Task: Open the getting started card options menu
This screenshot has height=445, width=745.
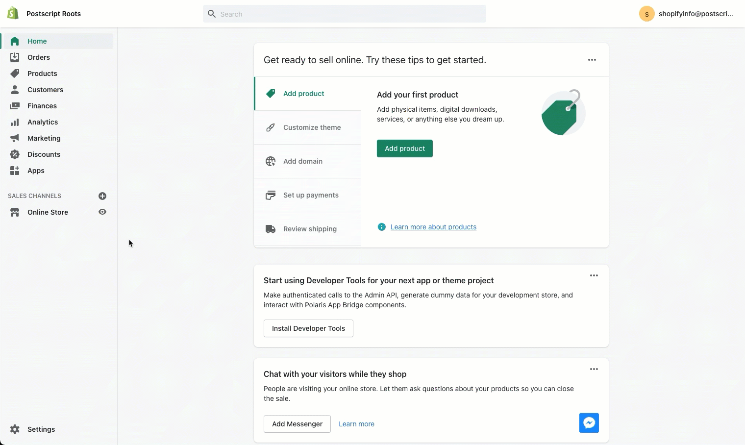Action: pos(592,60)
